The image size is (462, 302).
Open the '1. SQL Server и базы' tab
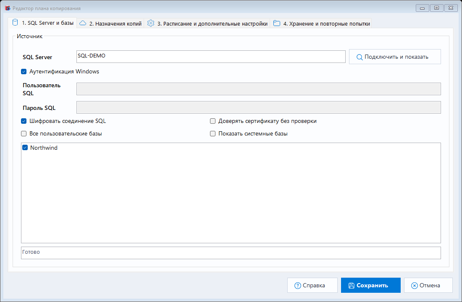pyautogui.click(x=43, y=23)
